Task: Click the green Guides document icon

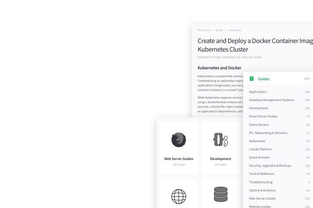Action: coord(252,79)
